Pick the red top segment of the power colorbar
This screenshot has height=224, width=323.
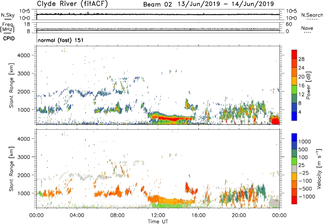pos(294,54)
